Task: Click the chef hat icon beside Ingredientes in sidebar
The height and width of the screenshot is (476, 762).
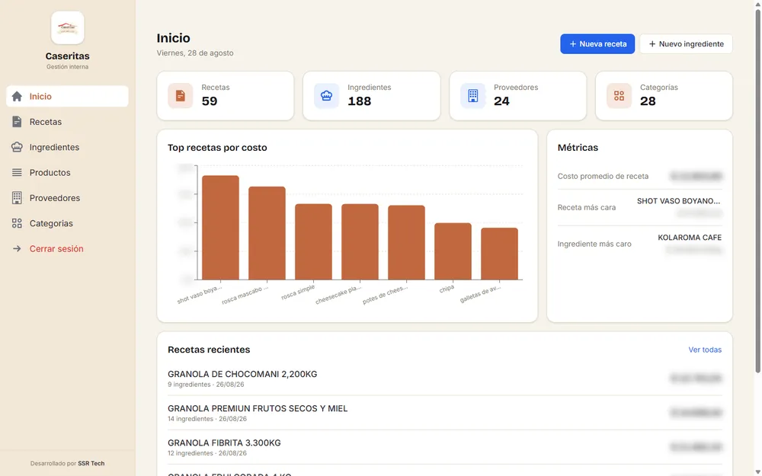Action: 17,147
